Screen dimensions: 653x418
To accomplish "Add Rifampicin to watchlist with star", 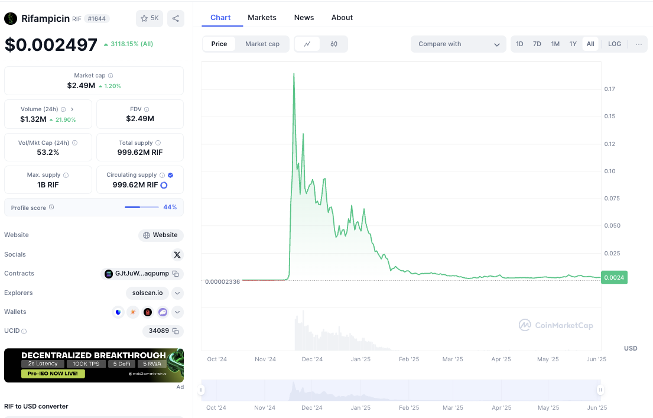I will [x=149, y=18].
